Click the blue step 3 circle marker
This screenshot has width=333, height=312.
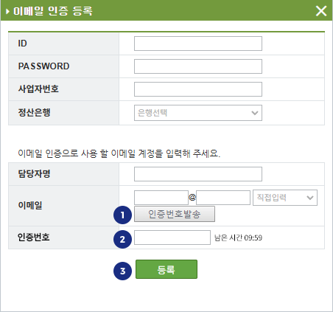(x=122, y=271)
